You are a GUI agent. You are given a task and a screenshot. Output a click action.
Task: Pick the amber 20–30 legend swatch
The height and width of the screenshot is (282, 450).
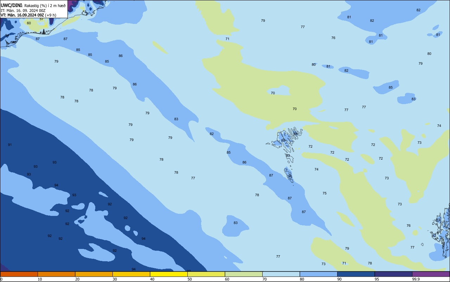click(x=94, y=274)
